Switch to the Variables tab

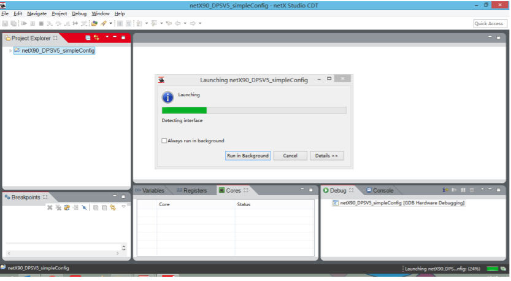(x=150, y=191)
